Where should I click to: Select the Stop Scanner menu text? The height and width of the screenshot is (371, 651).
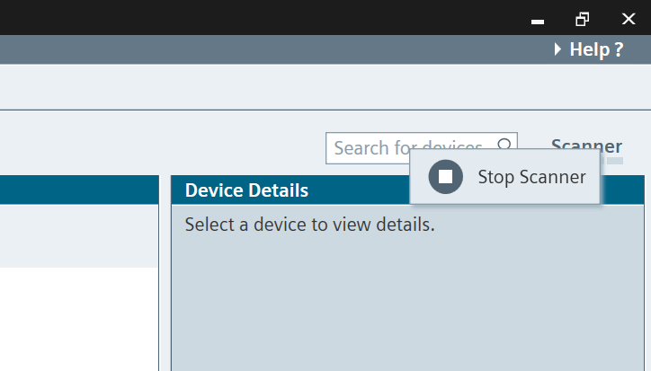(x=531, y=177)
